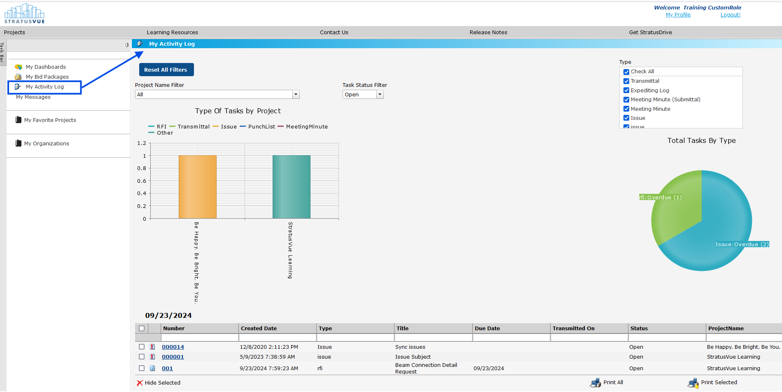
Task: Click the Issue legend color marker
Action: (x=215, y=126)
